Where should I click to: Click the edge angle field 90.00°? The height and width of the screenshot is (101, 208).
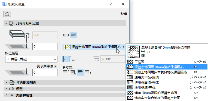click(x=113, y=59)
